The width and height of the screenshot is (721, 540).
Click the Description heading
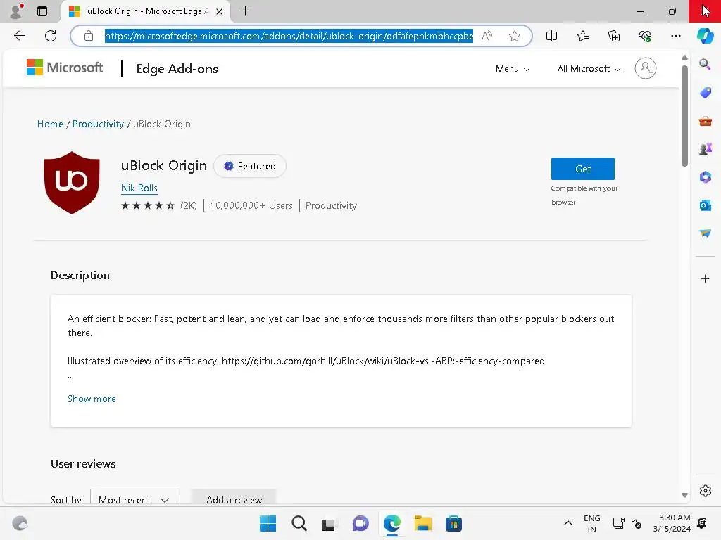80,275
